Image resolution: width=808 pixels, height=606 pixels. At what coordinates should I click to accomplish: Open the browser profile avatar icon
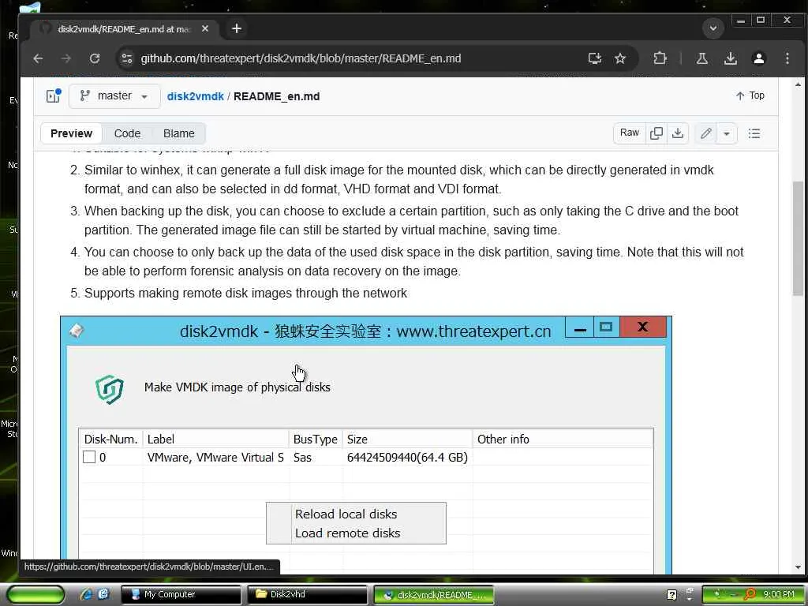point(758,58)
